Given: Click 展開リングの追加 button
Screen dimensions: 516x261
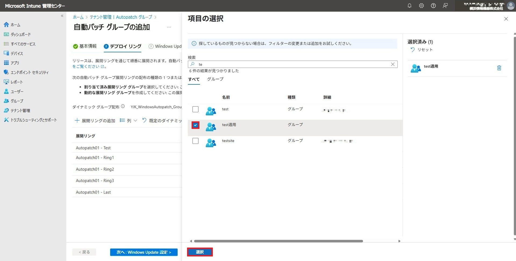Looking at the screenshot, I should point(95,121).
